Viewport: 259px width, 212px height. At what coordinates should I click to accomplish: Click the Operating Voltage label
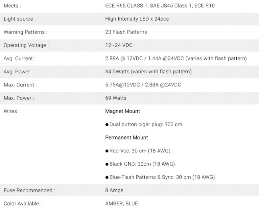[x=26, y=45]
